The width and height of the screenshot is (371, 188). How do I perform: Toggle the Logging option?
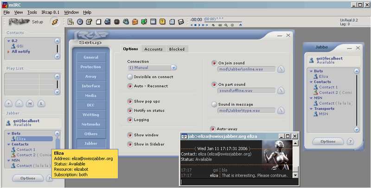[130, 120]
